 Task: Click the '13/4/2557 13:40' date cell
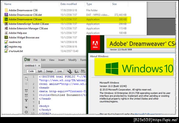point(70,51)
